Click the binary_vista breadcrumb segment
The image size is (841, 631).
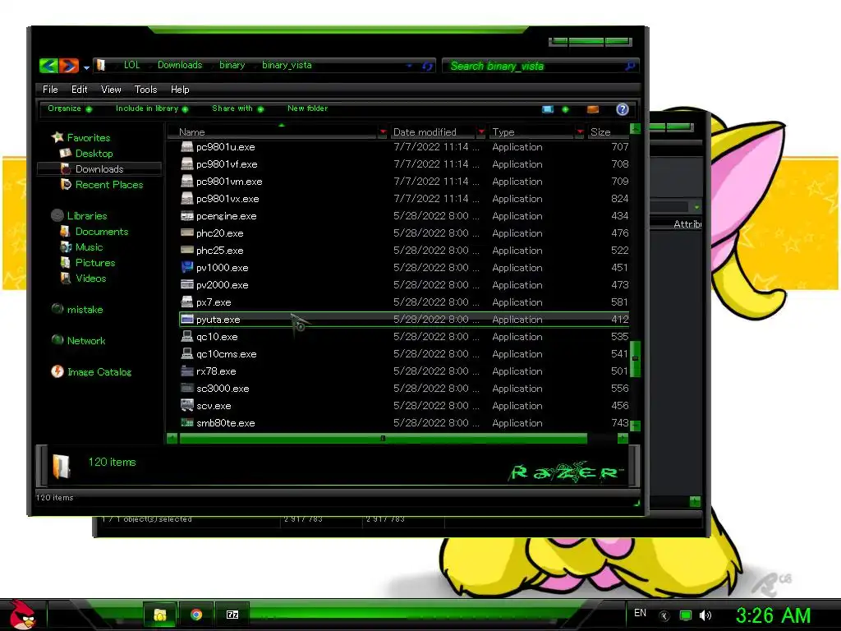pos(287,65)
